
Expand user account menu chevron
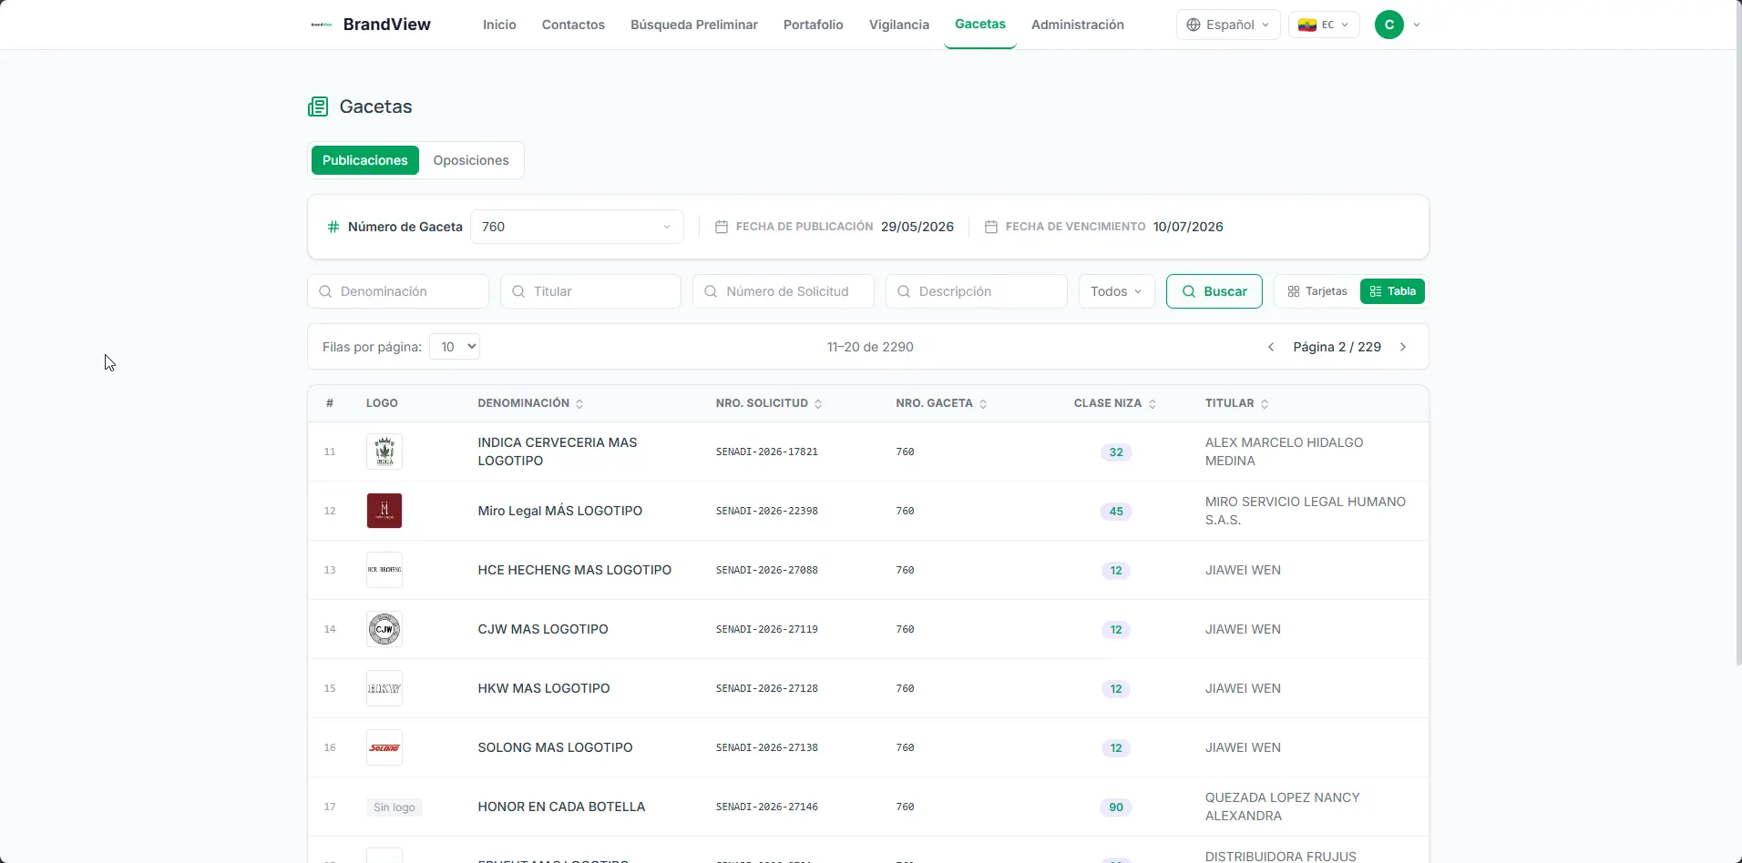pyautogui.click(x=1417, y=25)
